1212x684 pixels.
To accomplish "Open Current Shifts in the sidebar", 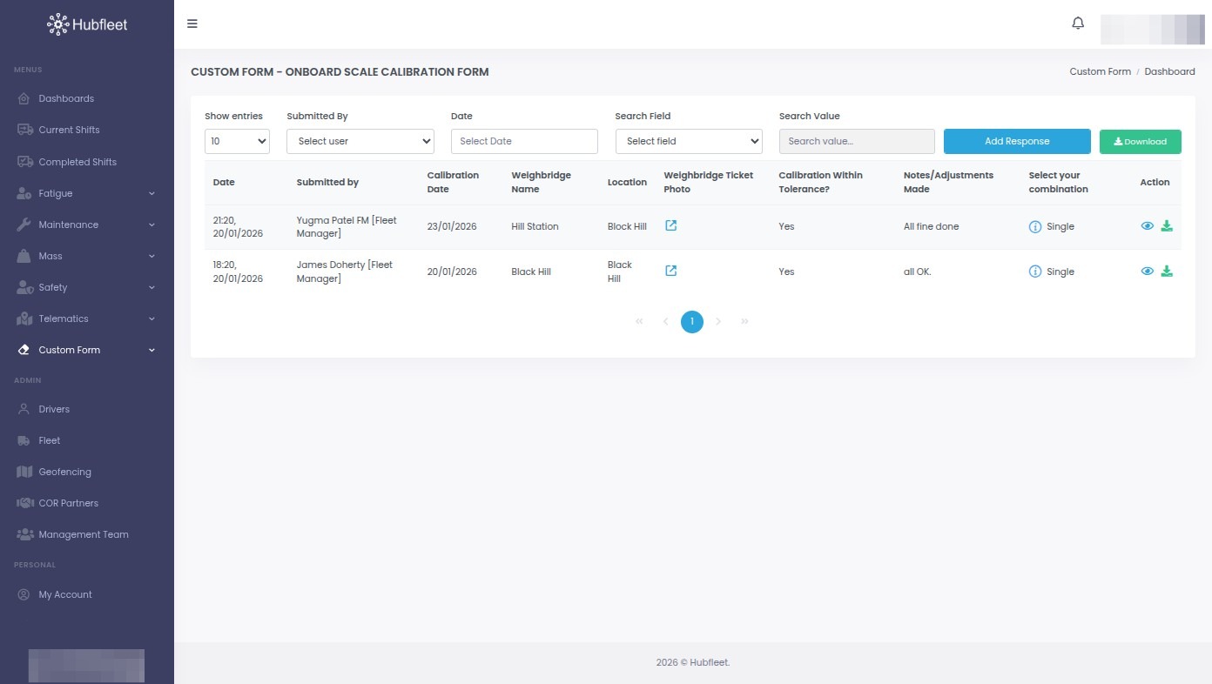I will [x=69, y=130].
